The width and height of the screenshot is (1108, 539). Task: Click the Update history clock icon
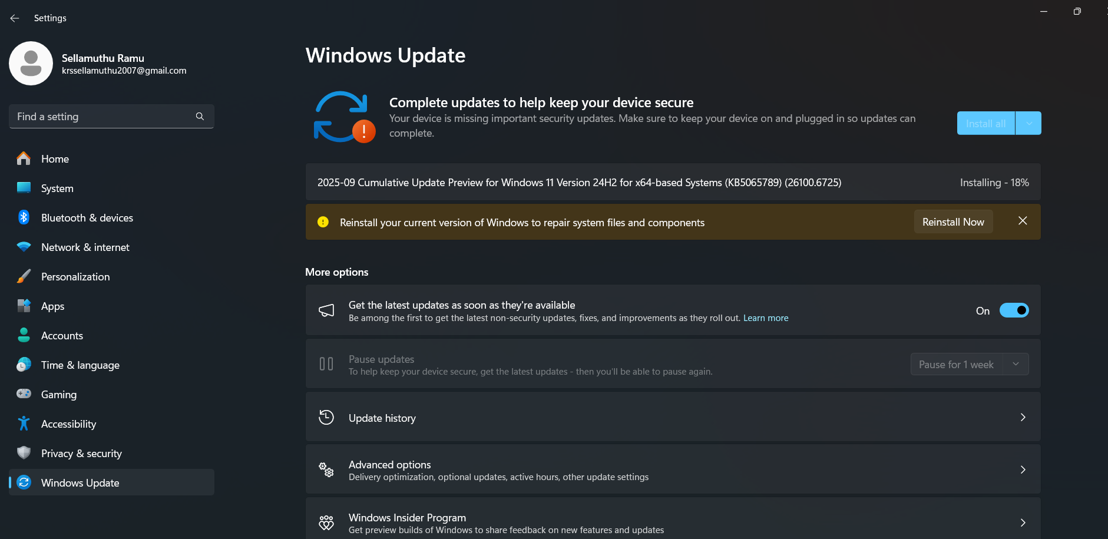click(x=326, y=417)
